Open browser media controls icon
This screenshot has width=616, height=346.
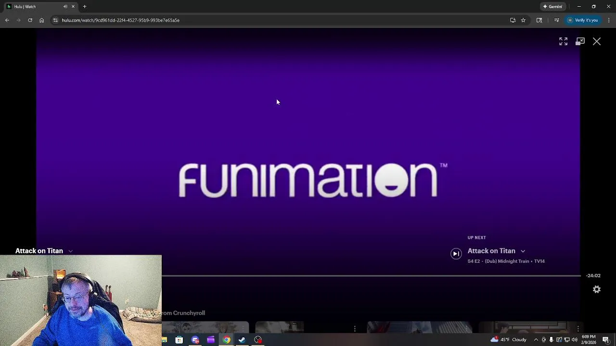click(556, 20)
